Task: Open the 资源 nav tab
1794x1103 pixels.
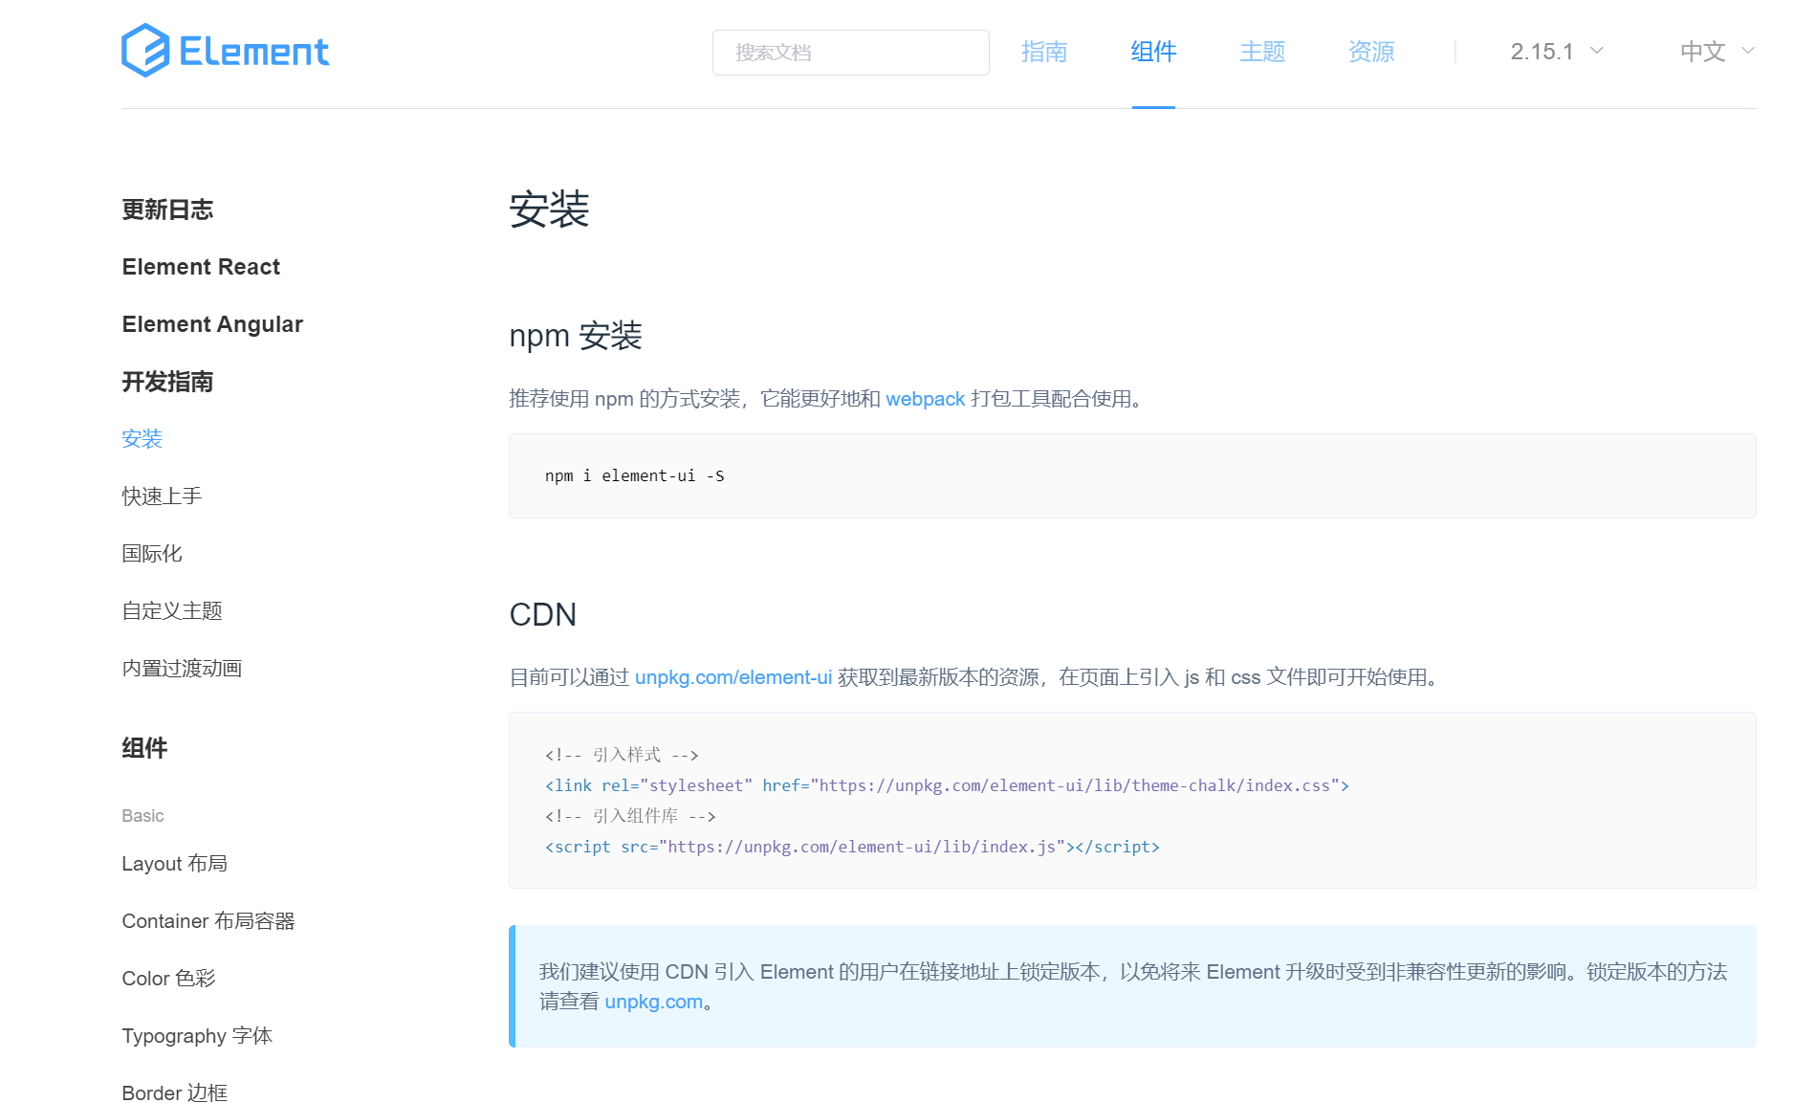Action: coord(1371,52)
